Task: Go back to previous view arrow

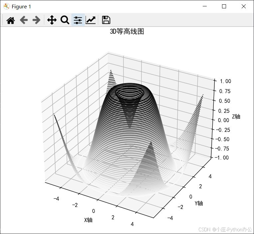Action: (24, 20)
